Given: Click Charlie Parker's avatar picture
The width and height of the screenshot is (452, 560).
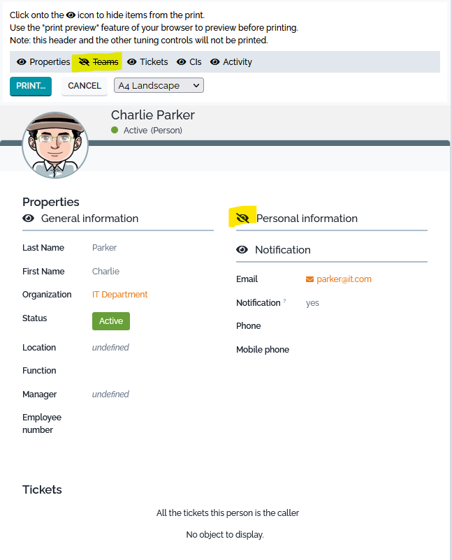Looking at the screenshot, I should coord(55,145).
